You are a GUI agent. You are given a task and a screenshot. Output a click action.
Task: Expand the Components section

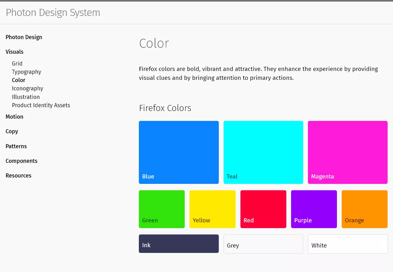pos(21,161)
